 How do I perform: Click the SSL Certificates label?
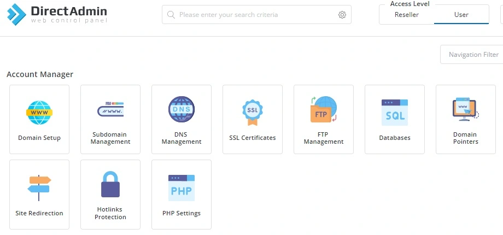pos(253,138)
